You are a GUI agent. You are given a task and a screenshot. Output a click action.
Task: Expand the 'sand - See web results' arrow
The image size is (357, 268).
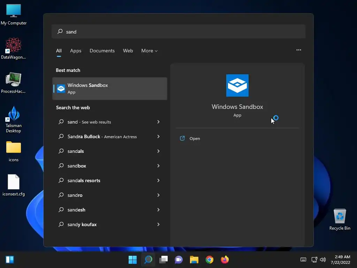(158, 122)
